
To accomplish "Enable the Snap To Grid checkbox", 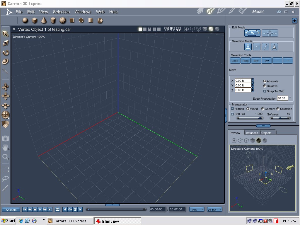I will coord(265,91).
